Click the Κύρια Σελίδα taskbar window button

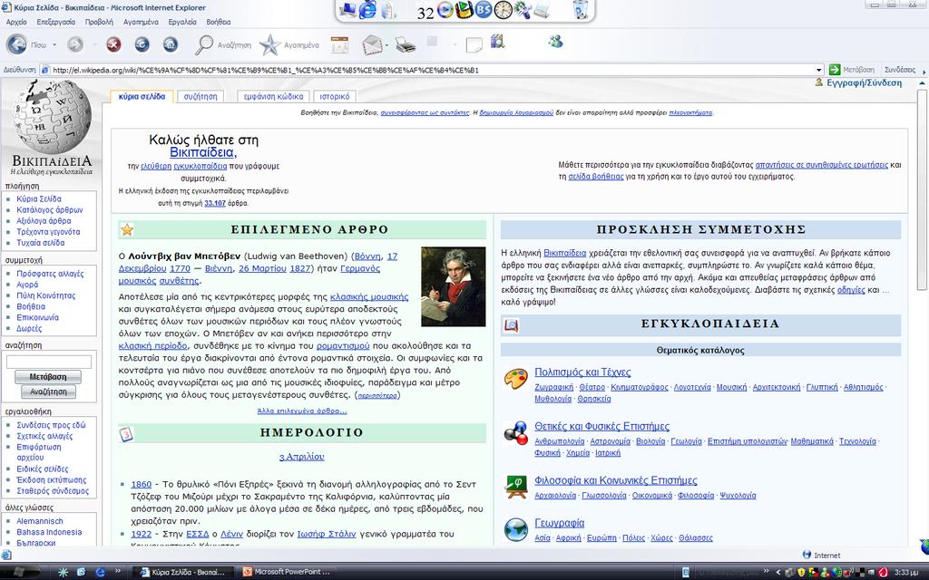point(183,572)
